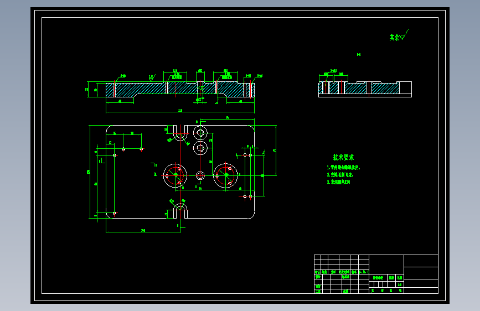The height and width of the screenshot is (311, 480).
Task: Select technical requirement note line 3
Action: pyautogui.click(x=339, y=182)
